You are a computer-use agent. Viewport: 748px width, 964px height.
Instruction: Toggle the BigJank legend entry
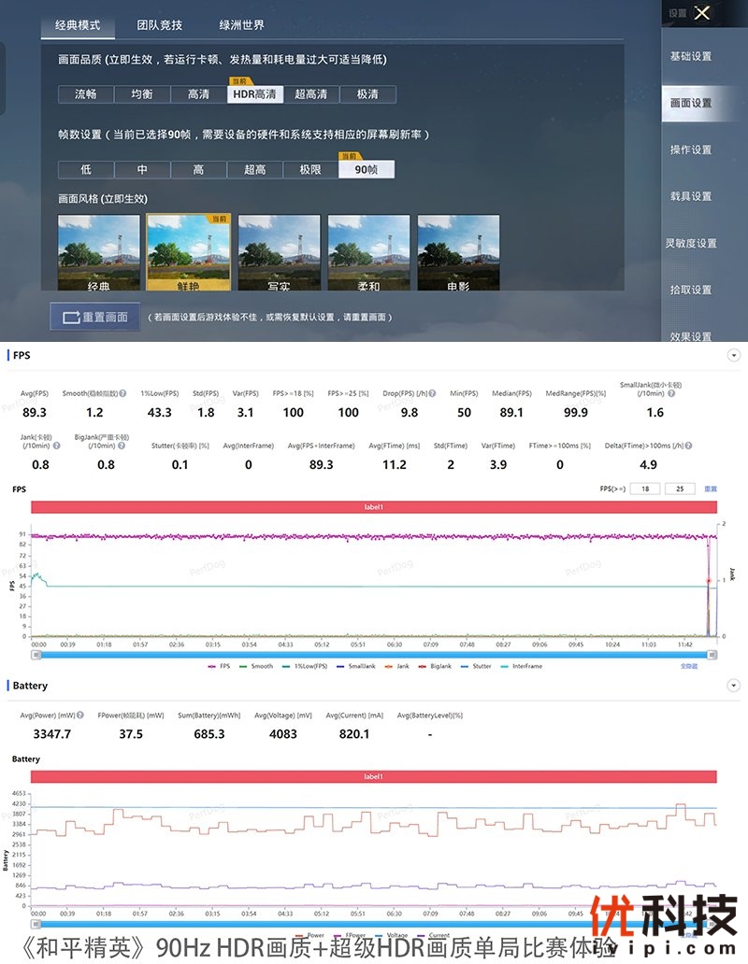click(x=442, y=666)
